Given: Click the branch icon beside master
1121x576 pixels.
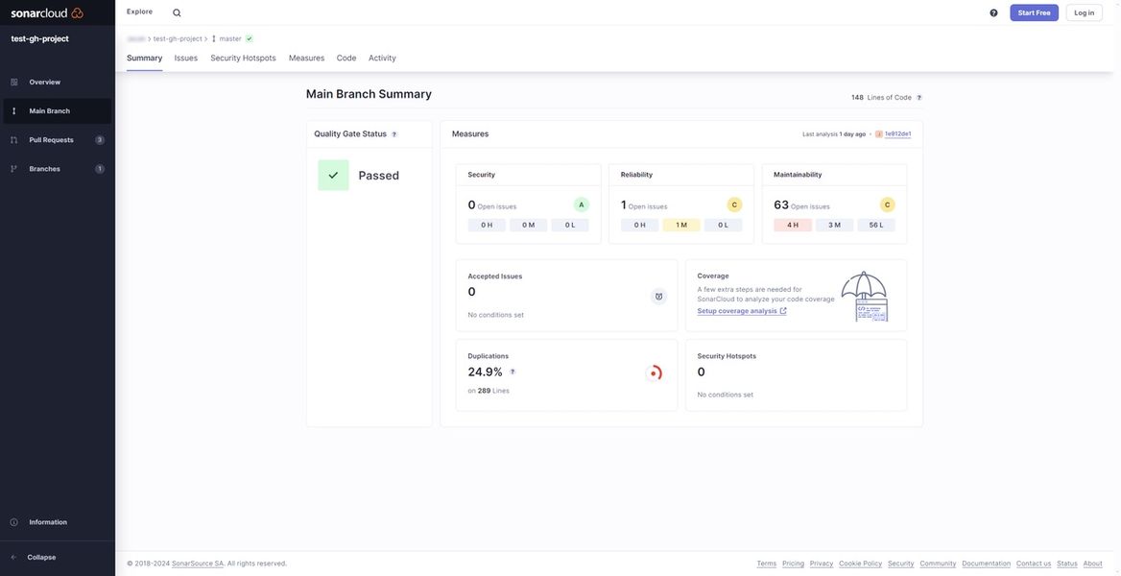Looking at the screenshot, I should (214, 38).
